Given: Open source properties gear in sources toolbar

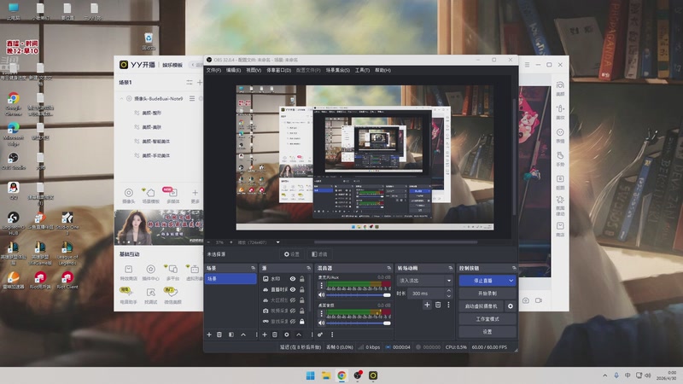Looking at the screenshot, I should pos(287,335).
